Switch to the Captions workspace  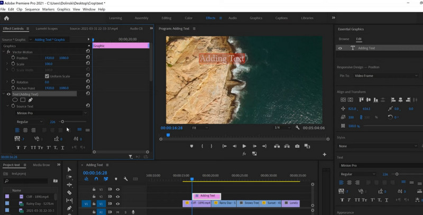(x=281, y=18)
